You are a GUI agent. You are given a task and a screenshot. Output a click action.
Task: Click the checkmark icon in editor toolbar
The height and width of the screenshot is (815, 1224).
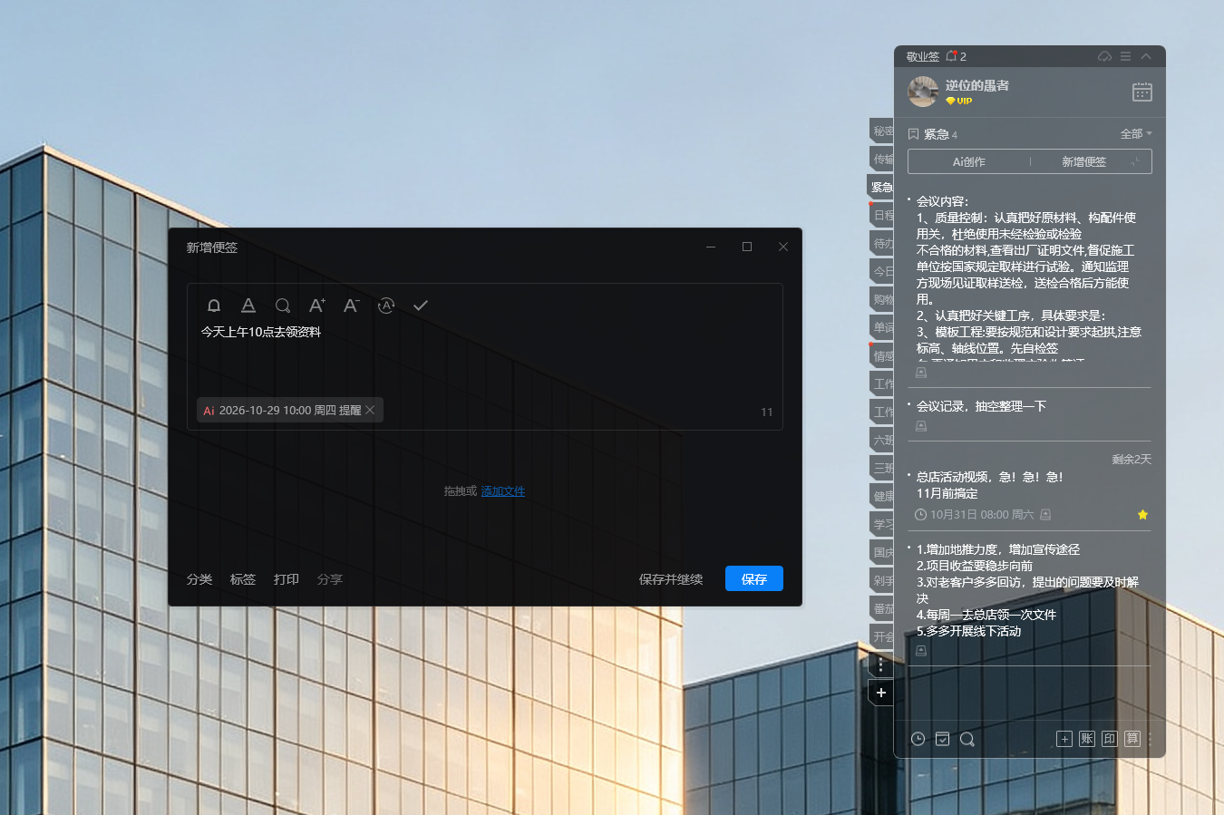pos(421,306)
